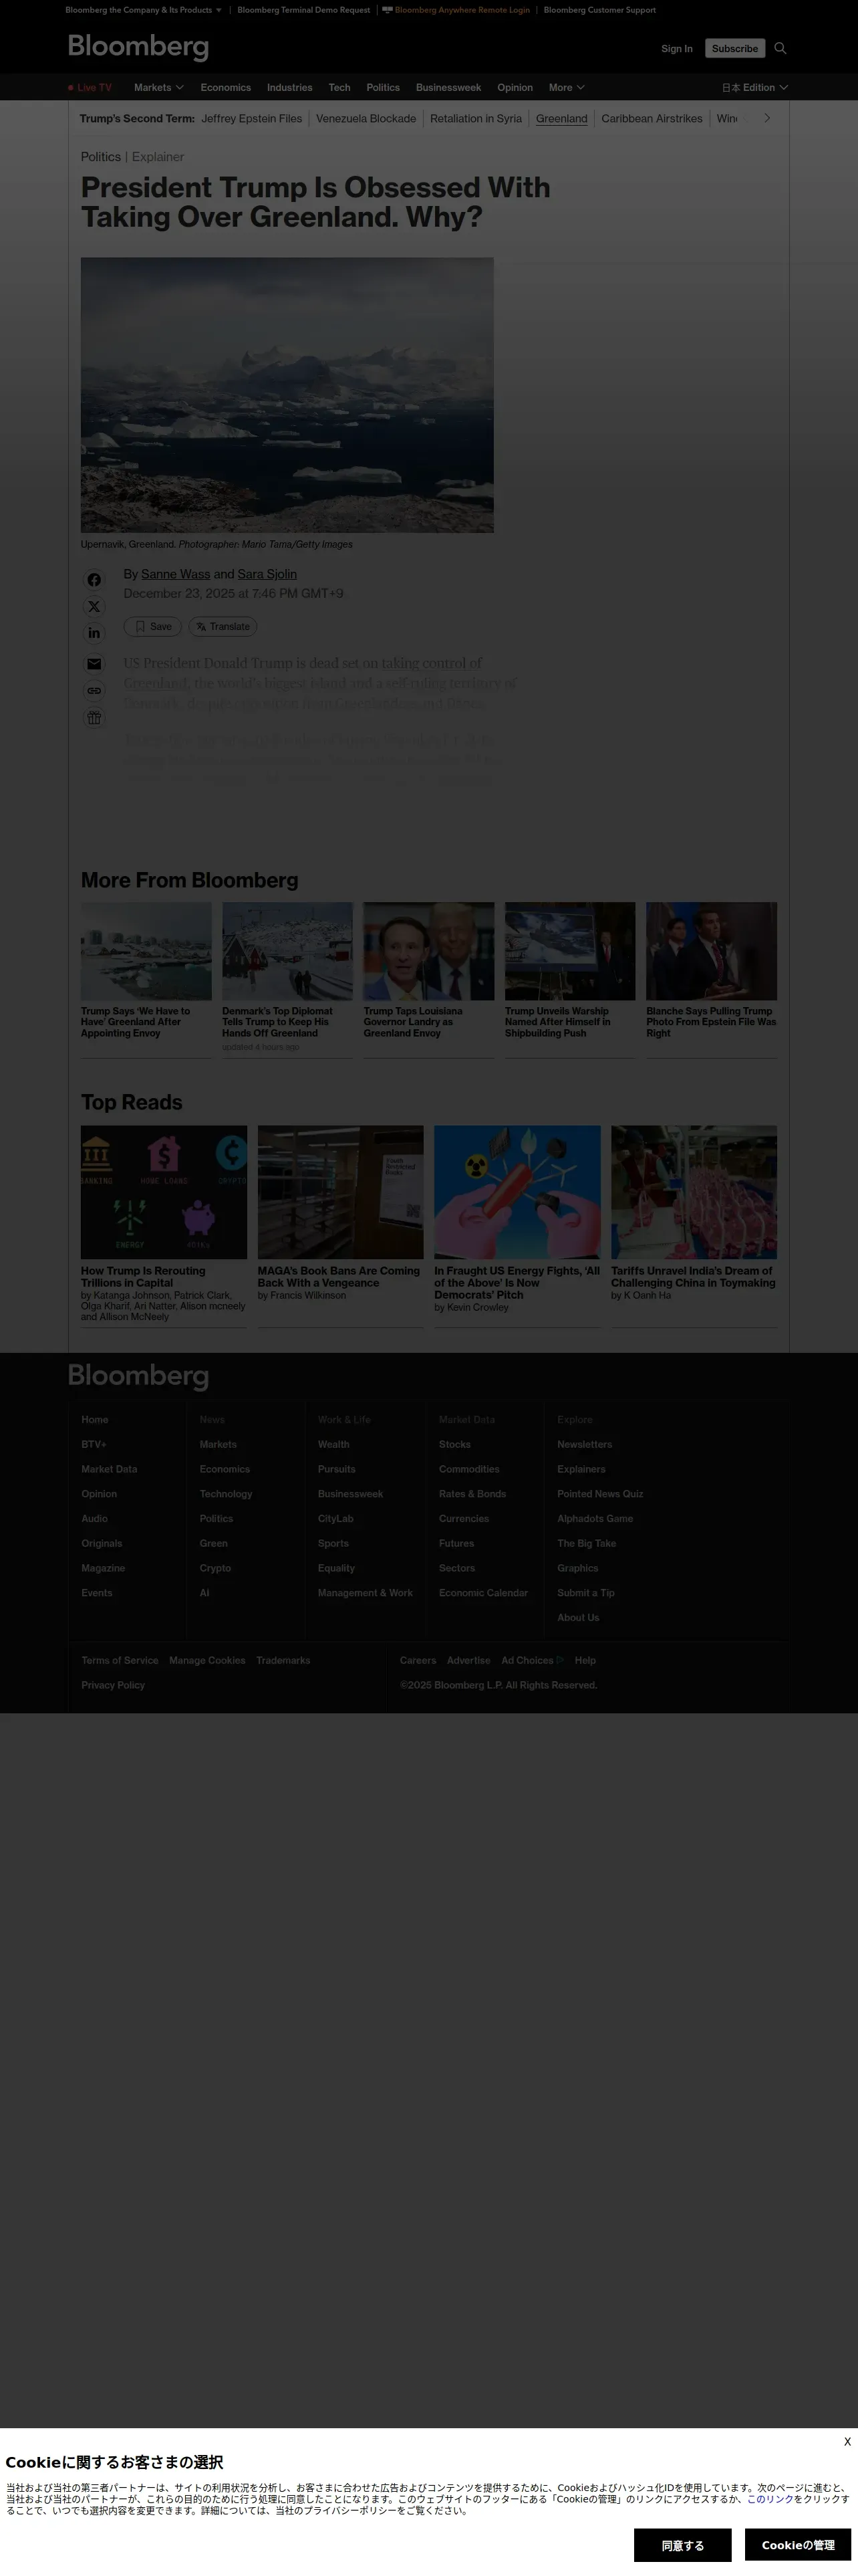Expand the Markets dropdown
This screenshot has height=2576, width=858.
click(159, 88)
